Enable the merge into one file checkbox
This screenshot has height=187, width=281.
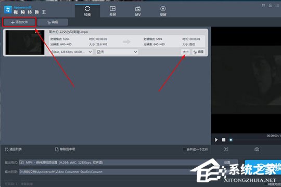[x=184, y=149]
